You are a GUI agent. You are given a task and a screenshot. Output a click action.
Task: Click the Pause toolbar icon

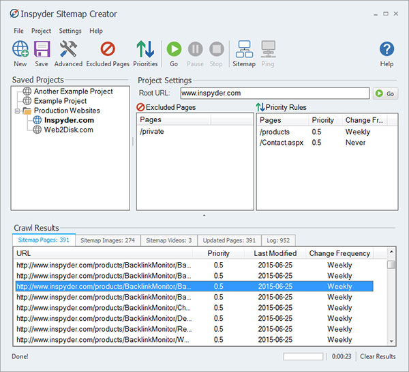(x=195, y=49)
